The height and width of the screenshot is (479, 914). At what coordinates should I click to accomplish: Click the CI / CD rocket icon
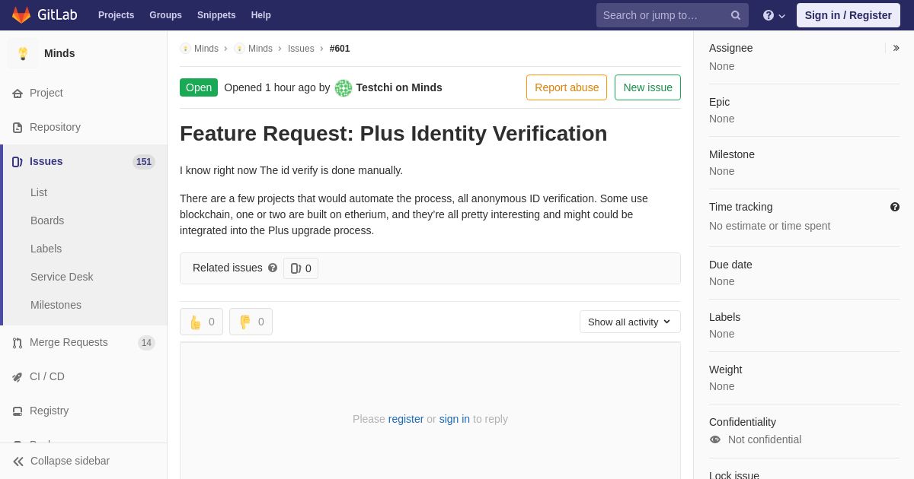[x=18, y=377]
